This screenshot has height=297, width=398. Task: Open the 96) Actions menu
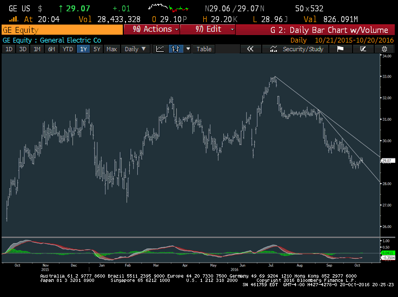151,29
